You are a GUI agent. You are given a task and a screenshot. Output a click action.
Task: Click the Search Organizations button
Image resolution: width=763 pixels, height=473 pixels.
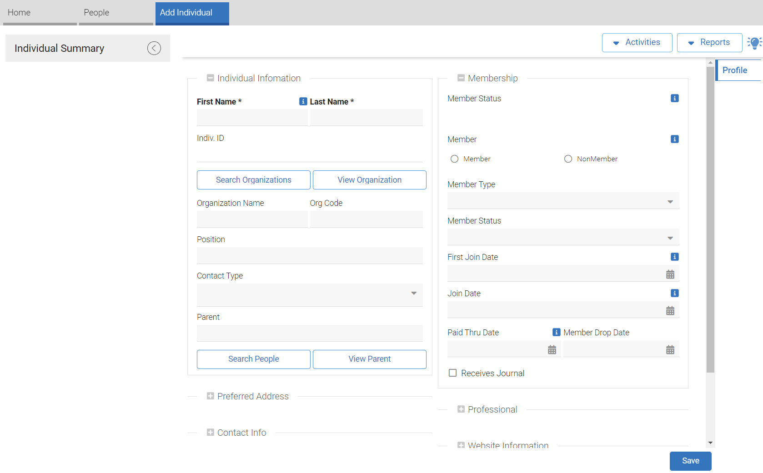click(254, 180)
